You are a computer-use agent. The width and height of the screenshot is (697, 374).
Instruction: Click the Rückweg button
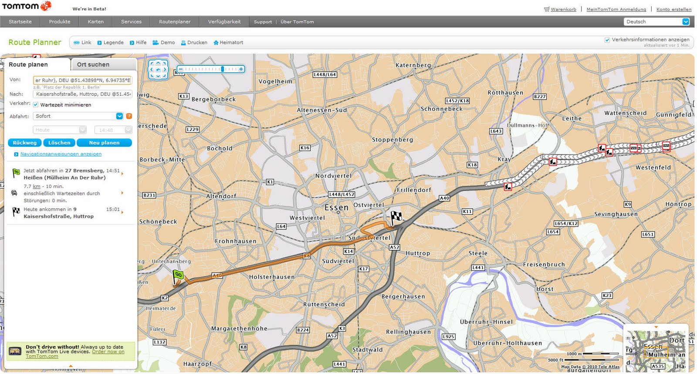click(x=25, y=143)
